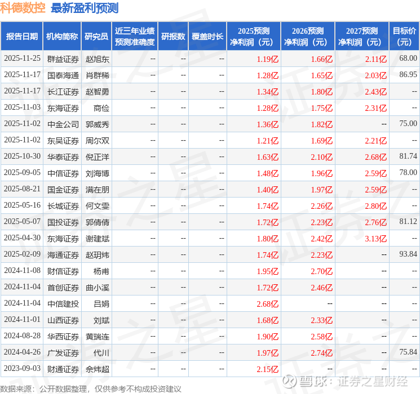Click target price 81.12
The image size is (420, 394).
(x=408, y=221)
